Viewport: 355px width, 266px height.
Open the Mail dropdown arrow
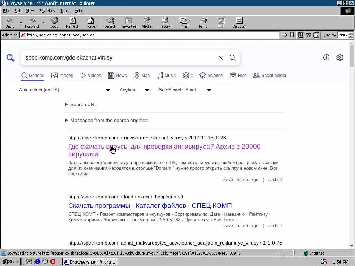click(189, 20)
